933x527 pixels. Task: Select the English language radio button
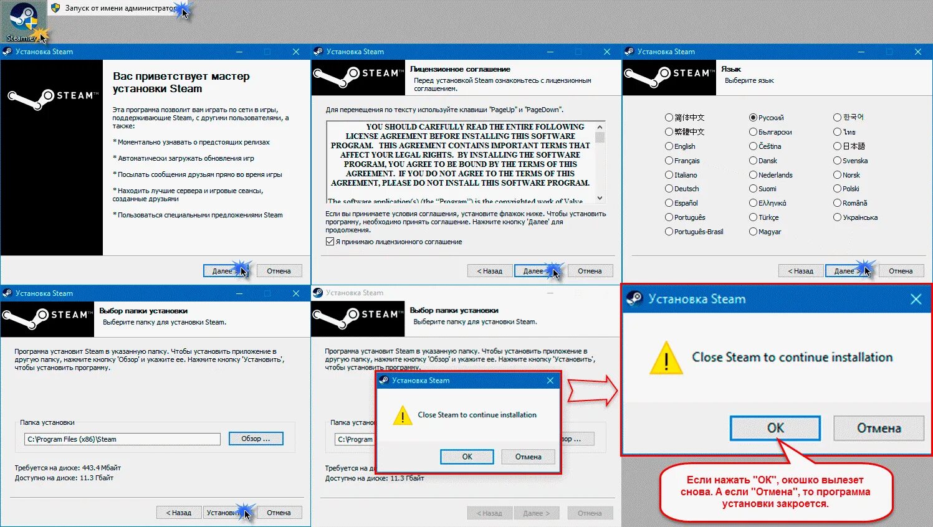669,146
